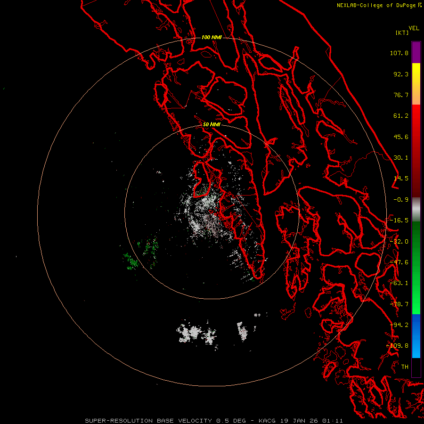This screenshot has height=424, width=424.
Task: Click the 107.8 legend value
Action: [399, 53]
